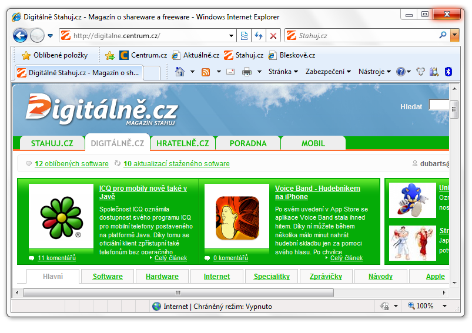472x333 pixels.
Task: Open the Nástroje menu
Action: tap(374, 72)
